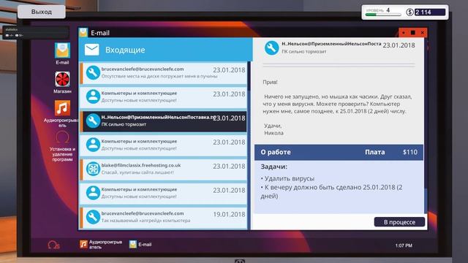Open the Магазин shop desktop icon

click(x=62, y=82)
